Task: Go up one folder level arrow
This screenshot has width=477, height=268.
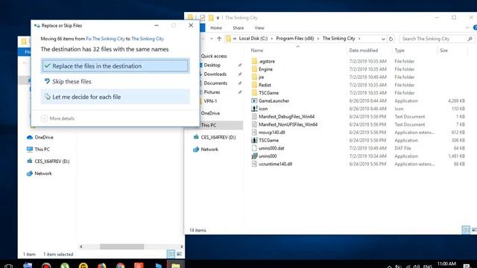Action: (219, 39)
